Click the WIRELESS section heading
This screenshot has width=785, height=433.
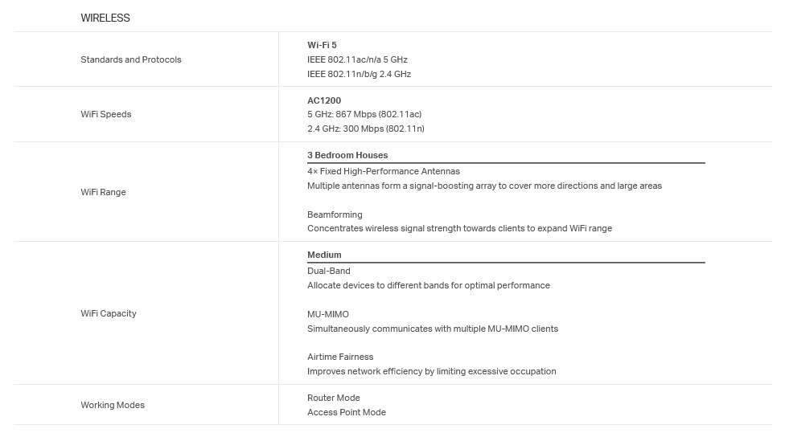coord(105,18)
